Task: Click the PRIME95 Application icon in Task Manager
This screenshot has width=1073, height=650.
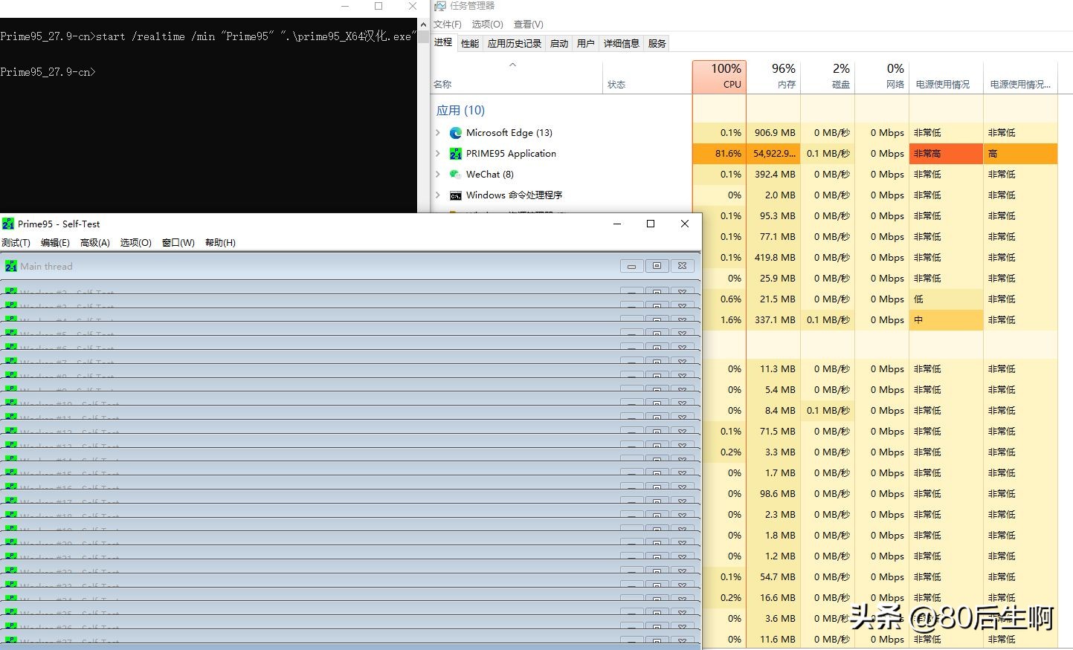Action: click(x=456, y=154)
